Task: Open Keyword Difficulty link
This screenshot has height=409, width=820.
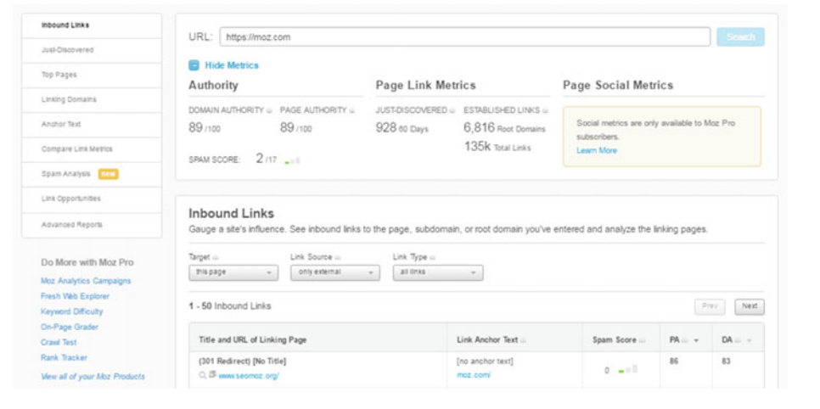Action: 71,311
